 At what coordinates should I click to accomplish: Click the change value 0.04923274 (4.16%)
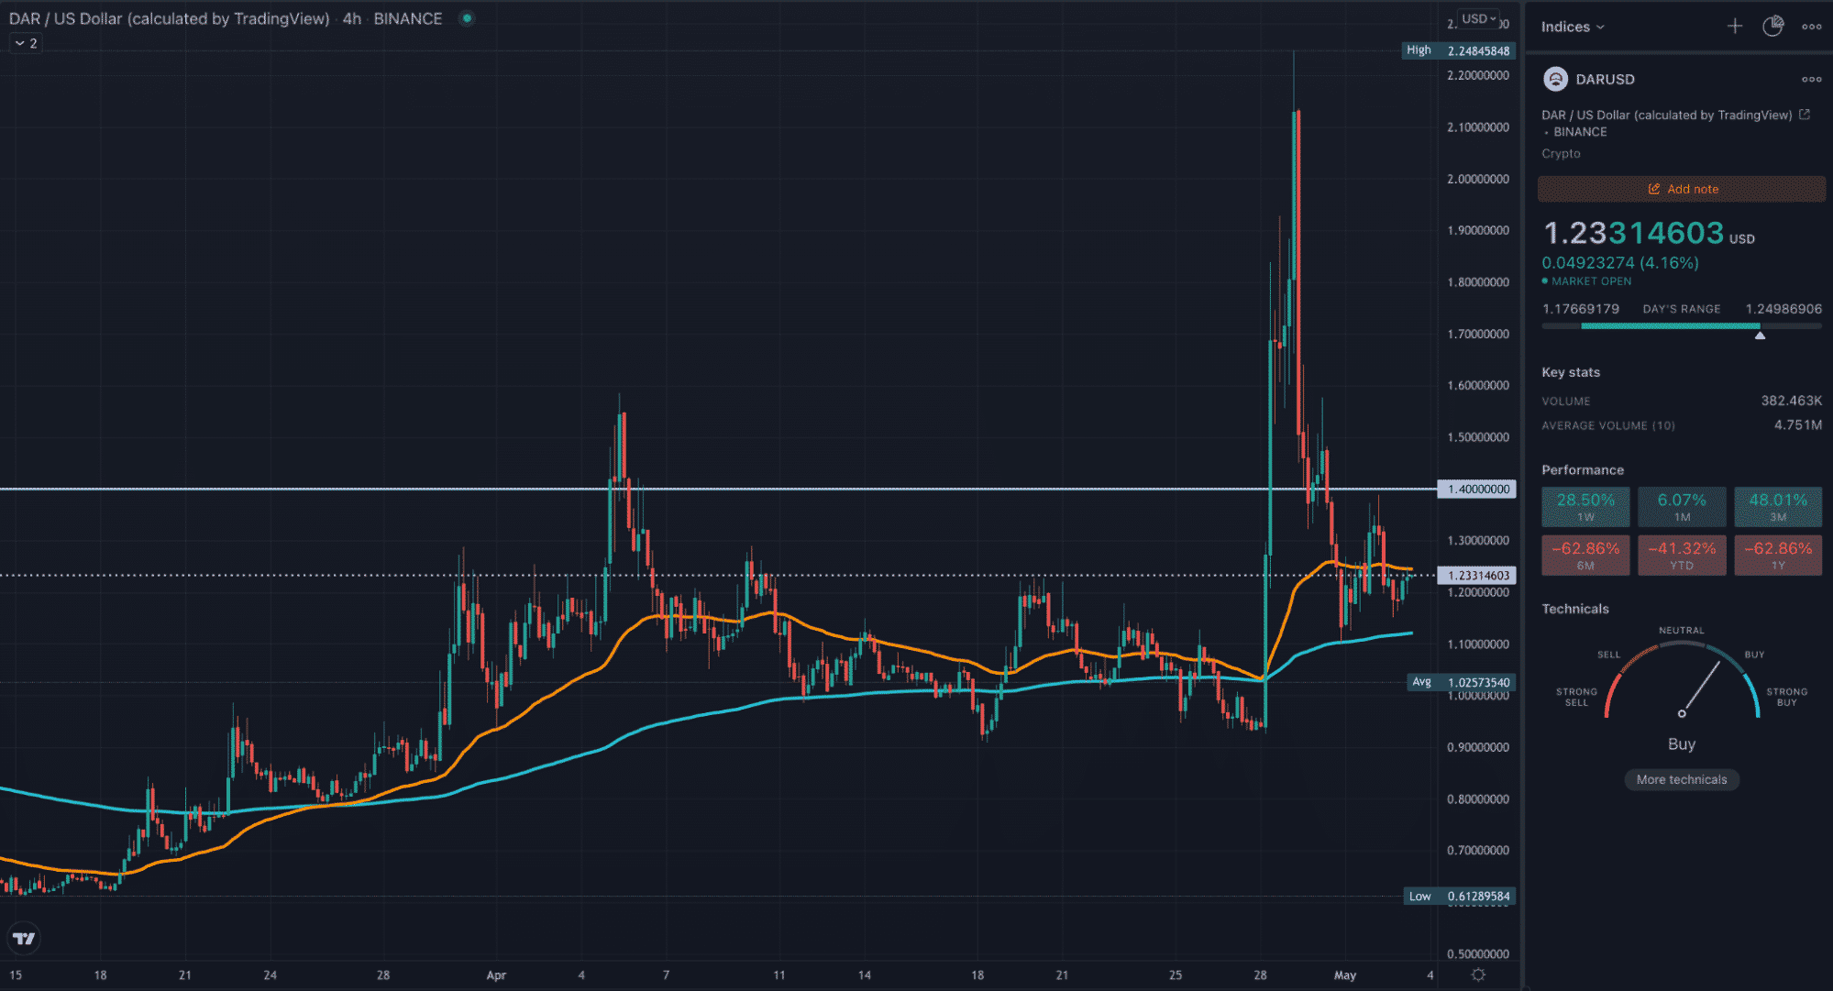tap(1620, 263)
